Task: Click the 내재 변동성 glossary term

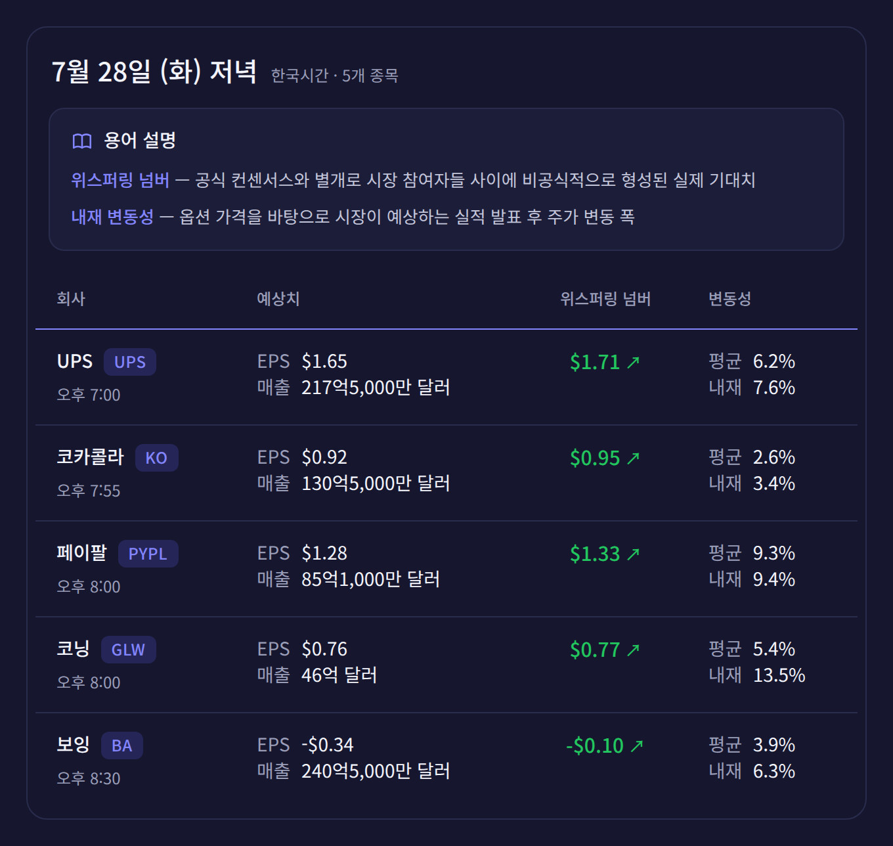Action: (112, 217)
